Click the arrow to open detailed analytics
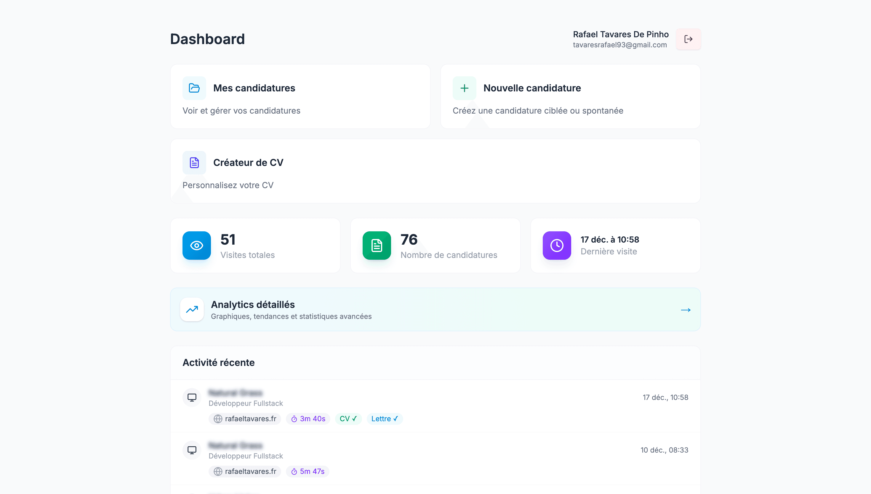Image resolution: width=871 pixels, height=494 pixels. click(686, 309)
